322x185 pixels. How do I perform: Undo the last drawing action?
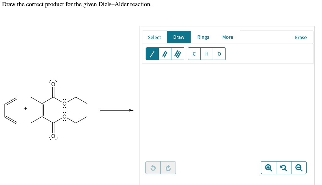pyautogui.click(x=153, y=167)
